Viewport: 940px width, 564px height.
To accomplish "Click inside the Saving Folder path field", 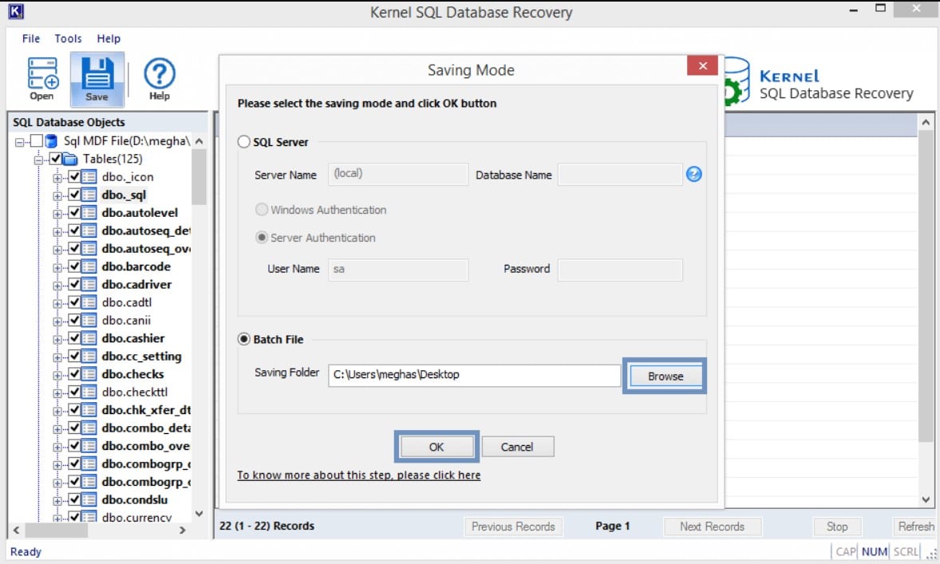I will coord(474,375).
